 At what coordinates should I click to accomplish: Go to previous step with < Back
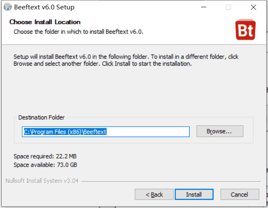coord(154,194)
